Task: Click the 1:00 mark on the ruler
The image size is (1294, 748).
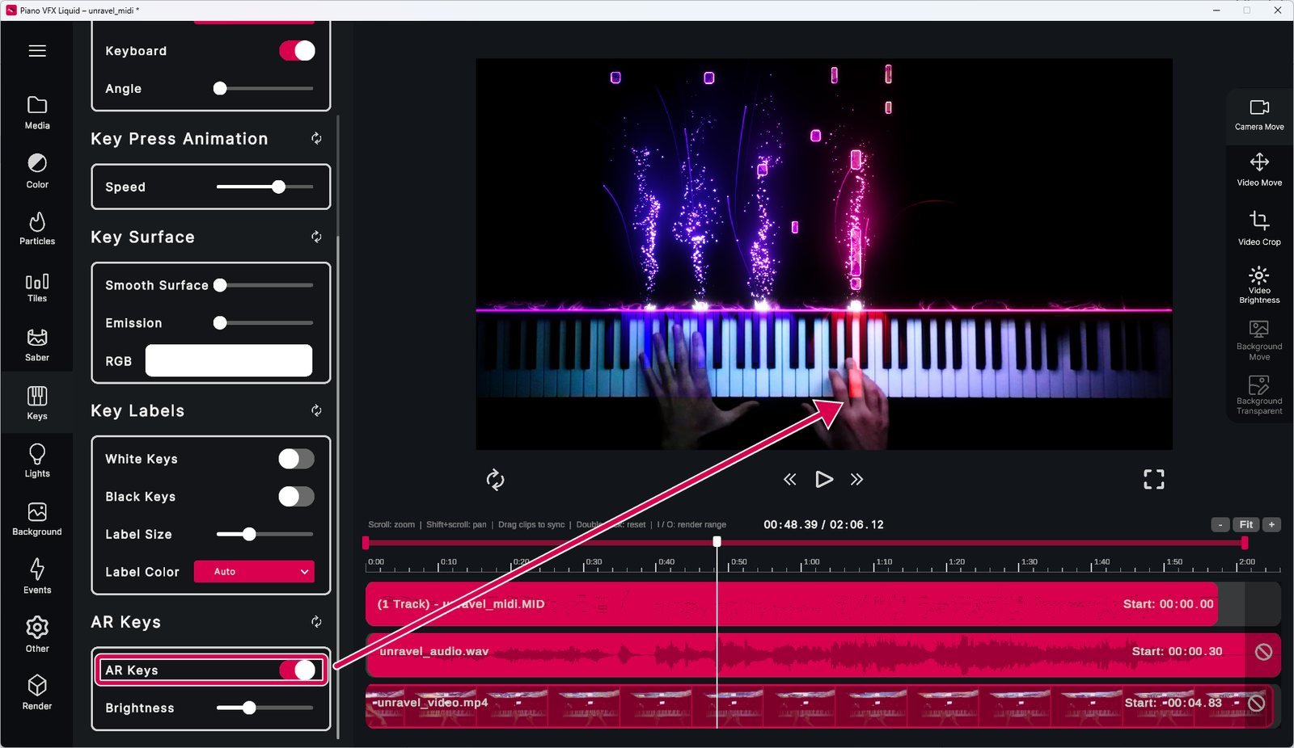Action: point(810,562)
